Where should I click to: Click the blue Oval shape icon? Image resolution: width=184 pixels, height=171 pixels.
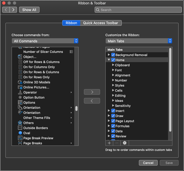(x=20, y=133)
